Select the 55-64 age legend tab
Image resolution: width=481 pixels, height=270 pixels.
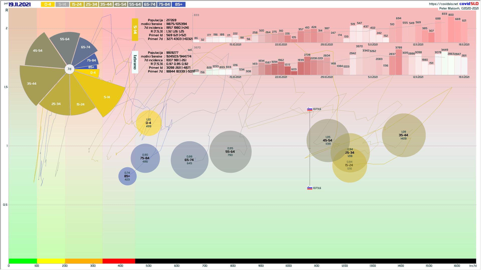click(135, 4)
